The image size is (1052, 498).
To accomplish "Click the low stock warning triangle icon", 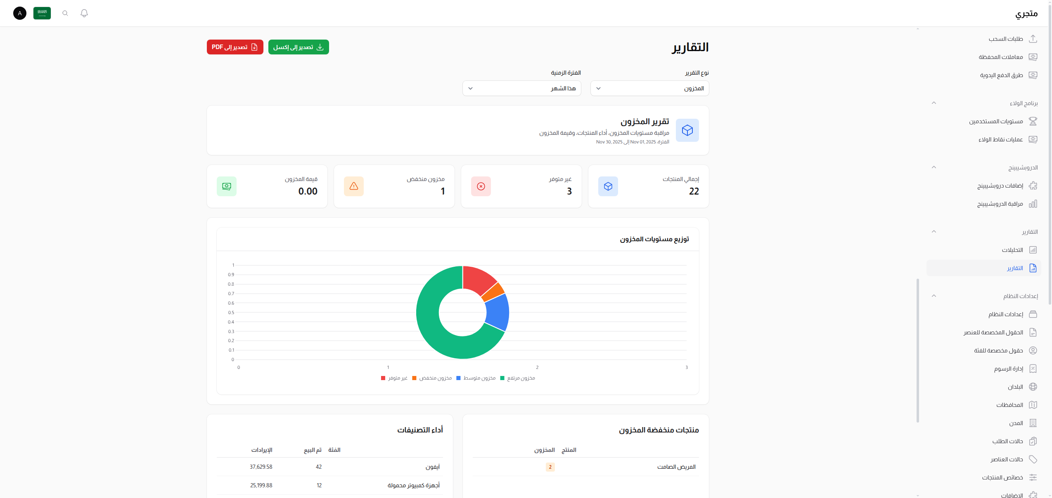I will coord(354,186).
